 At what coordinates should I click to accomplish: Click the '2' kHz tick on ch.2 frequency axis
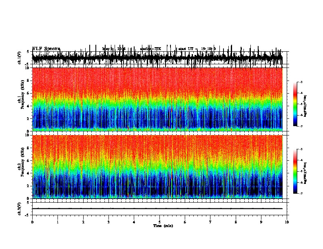pos(28,186)
